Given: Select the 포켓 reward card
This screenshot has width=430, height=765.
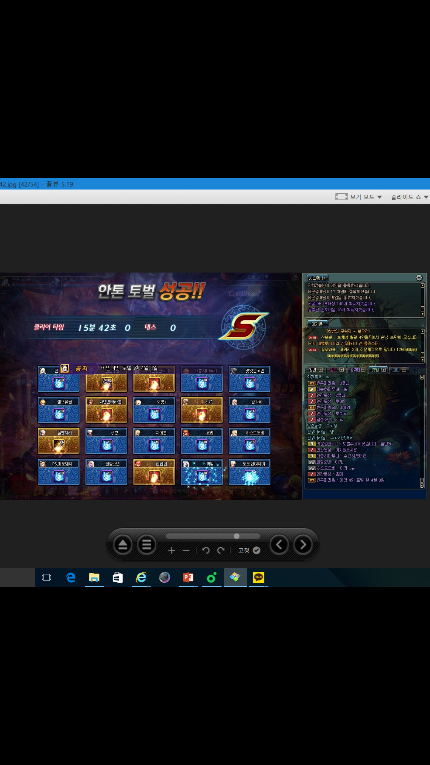Looking at the screenshot, I should 154,410.
